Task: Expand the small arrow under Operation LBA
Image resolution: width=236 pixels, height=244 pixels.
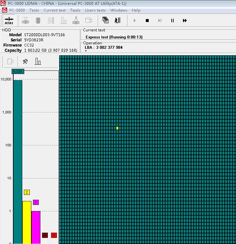Action: click(x=86, y=51)
